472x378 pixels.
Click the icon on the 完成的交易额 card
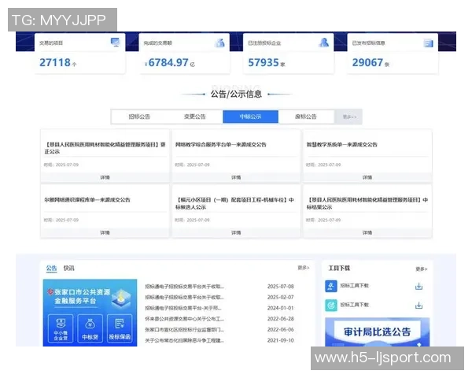coord(220,43)
